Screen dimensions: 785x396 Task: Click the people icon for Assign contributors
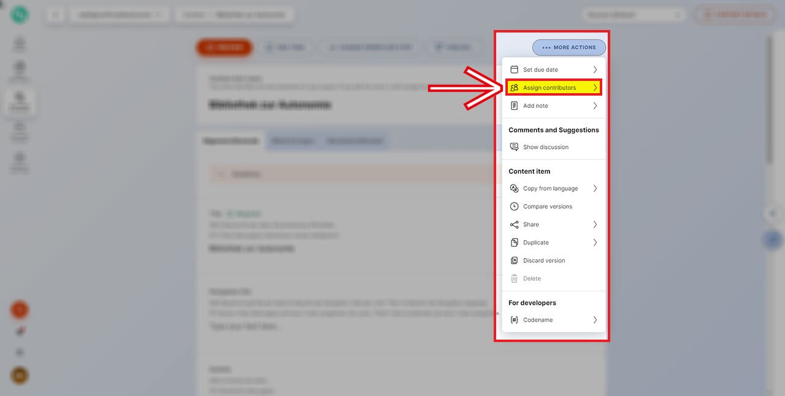pyautogui.click(x=514, y=88)
